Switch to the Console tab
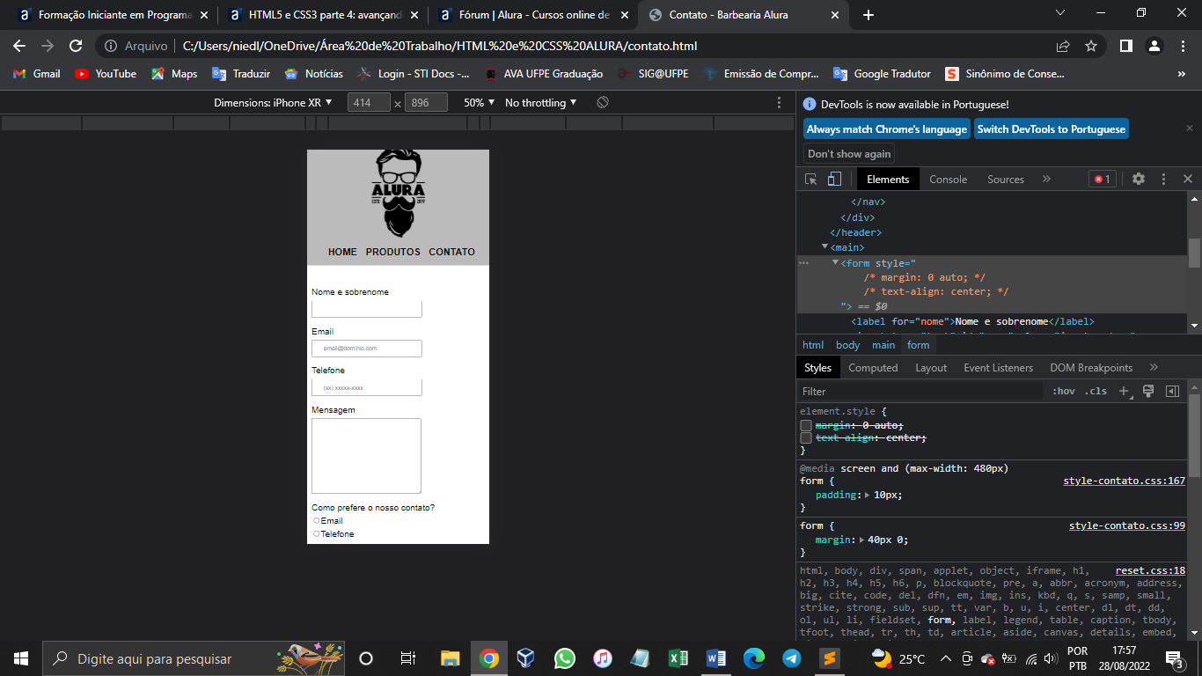The height and width of the screenshot is (676, 1202). pos(948,179)
